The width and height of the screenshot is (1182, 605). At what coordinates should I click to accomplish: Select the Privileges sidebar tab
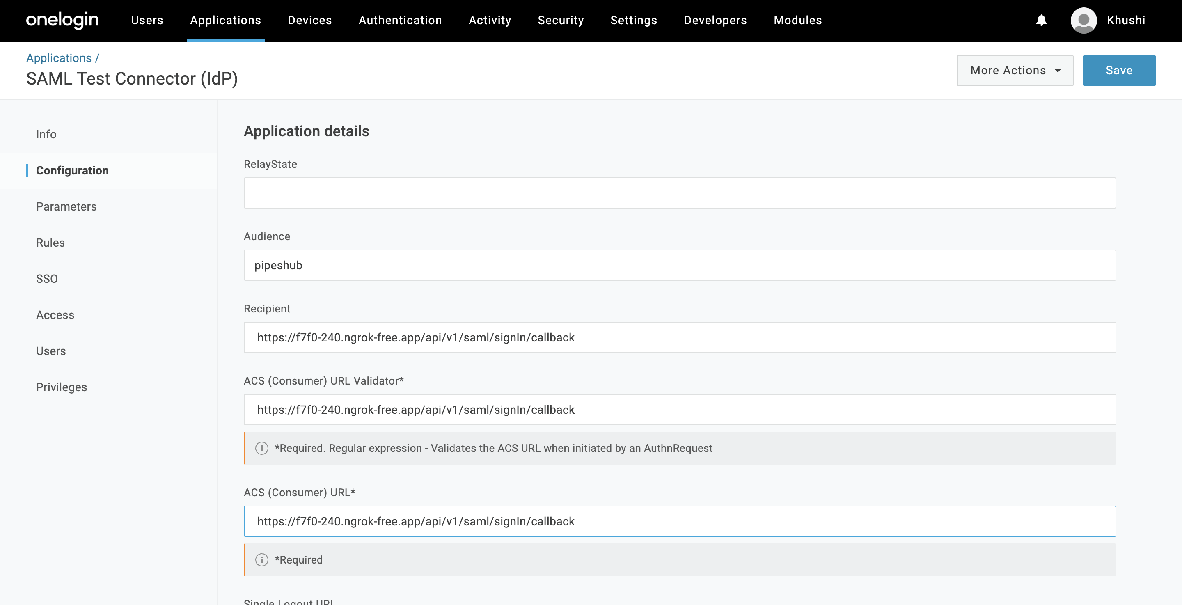click(x=62, y=387)
